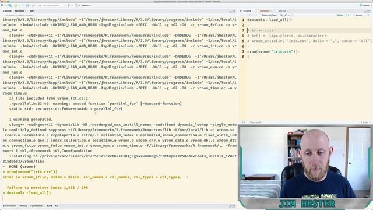Image resolution: width=373 pixels, height=210 pixels.
Task: Open the Git tab in bottom pane
Action: pos(57,206)
